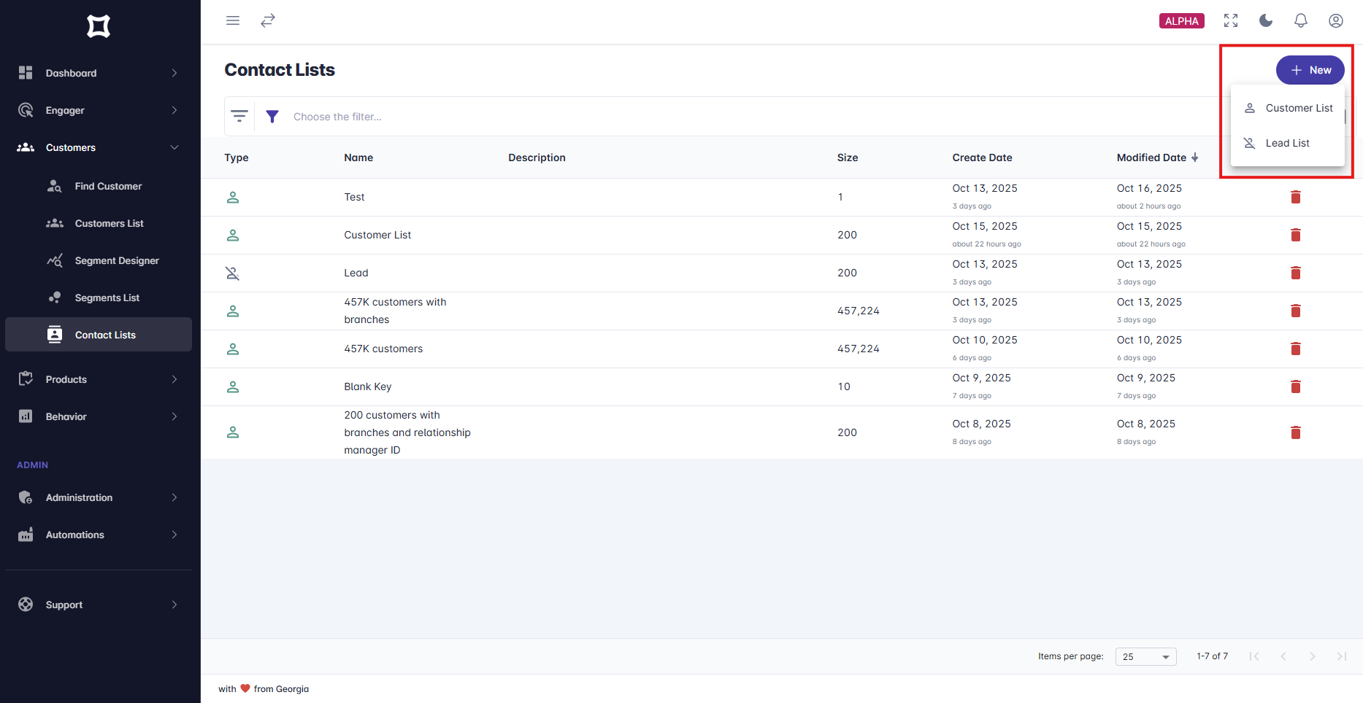Open the filter funnel icon
Screen dimensions: 1363x703
click(272, 116)
